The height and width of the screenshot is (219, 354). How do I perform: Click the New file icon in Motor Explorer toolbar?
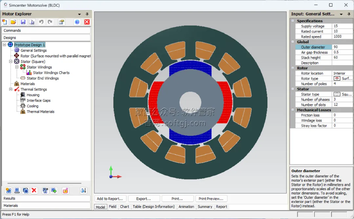coord(5,22)
